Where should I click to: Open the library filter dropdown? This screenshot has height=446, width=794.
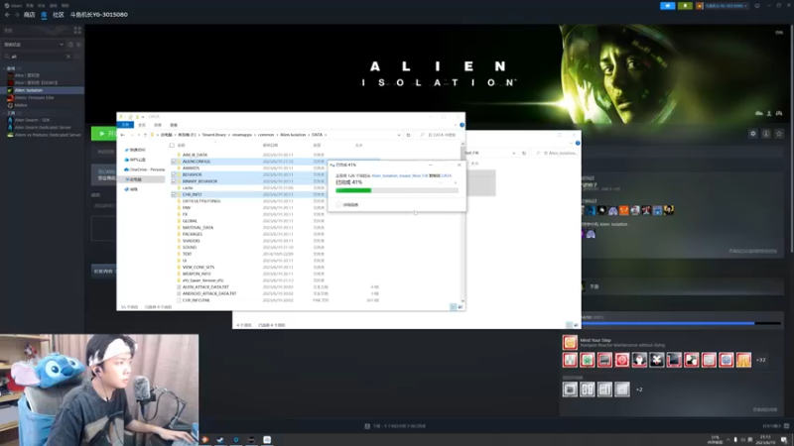tap(34, 45)
